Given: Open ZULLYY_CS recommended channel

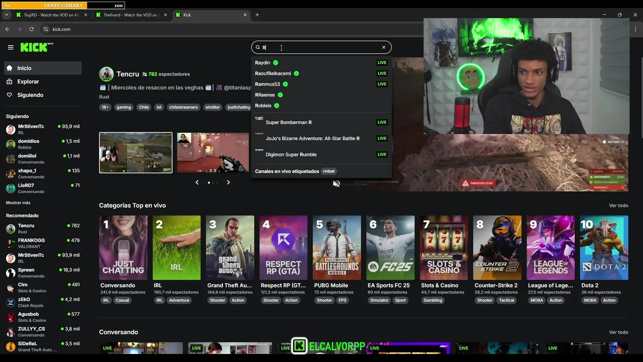Looking at the screenshot, I should pyautogui.click(x=43, y=332).
